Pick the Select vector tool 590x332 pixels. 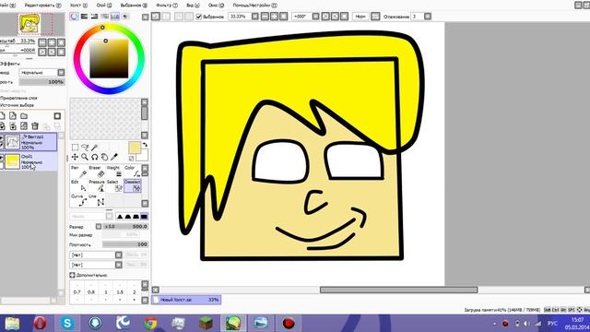tap(114, 185)
